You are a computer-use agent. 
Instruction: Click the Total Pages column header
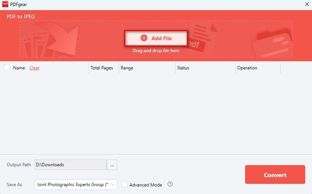101,68
